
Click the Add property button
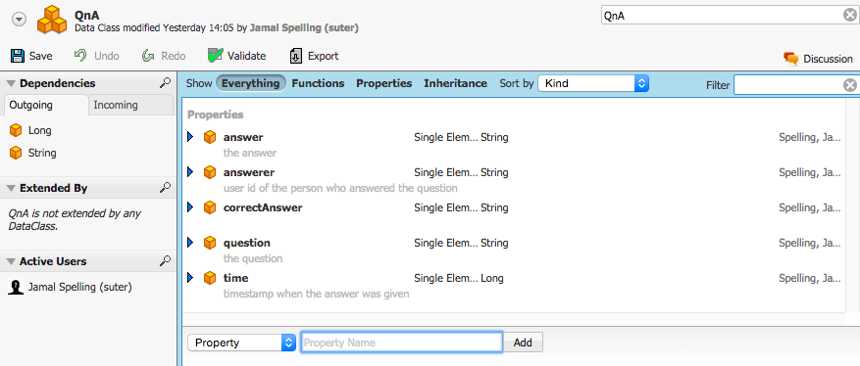(x=524, y=343)
